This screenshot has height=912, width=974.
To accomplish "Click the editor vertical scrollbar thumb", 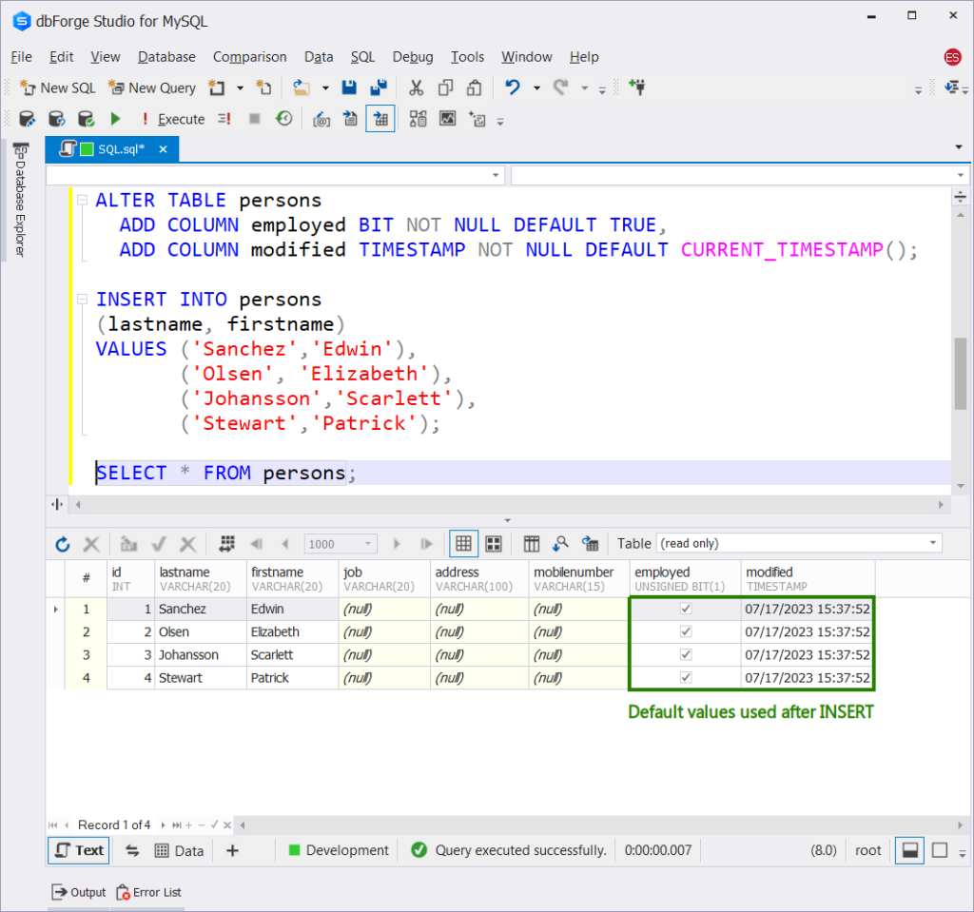I will click(x=961, y=373).
